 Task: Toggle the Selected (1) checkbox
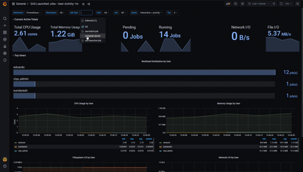[82, 21]
